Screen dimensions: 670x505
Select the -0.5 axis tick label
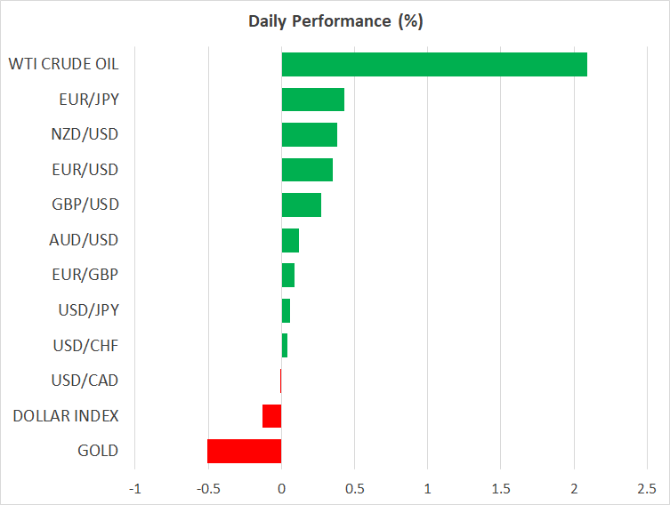pos(207,488)
